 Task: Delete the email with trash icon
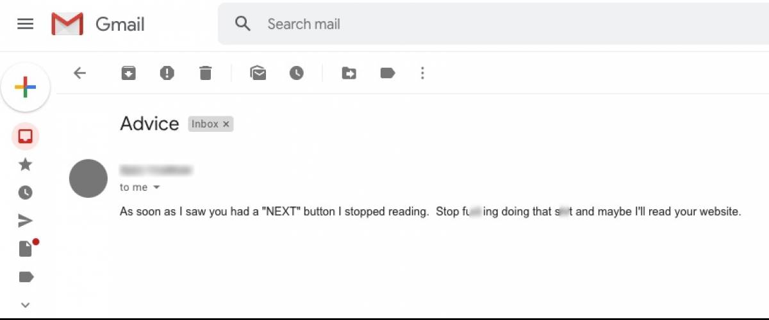tap(205, 73)
